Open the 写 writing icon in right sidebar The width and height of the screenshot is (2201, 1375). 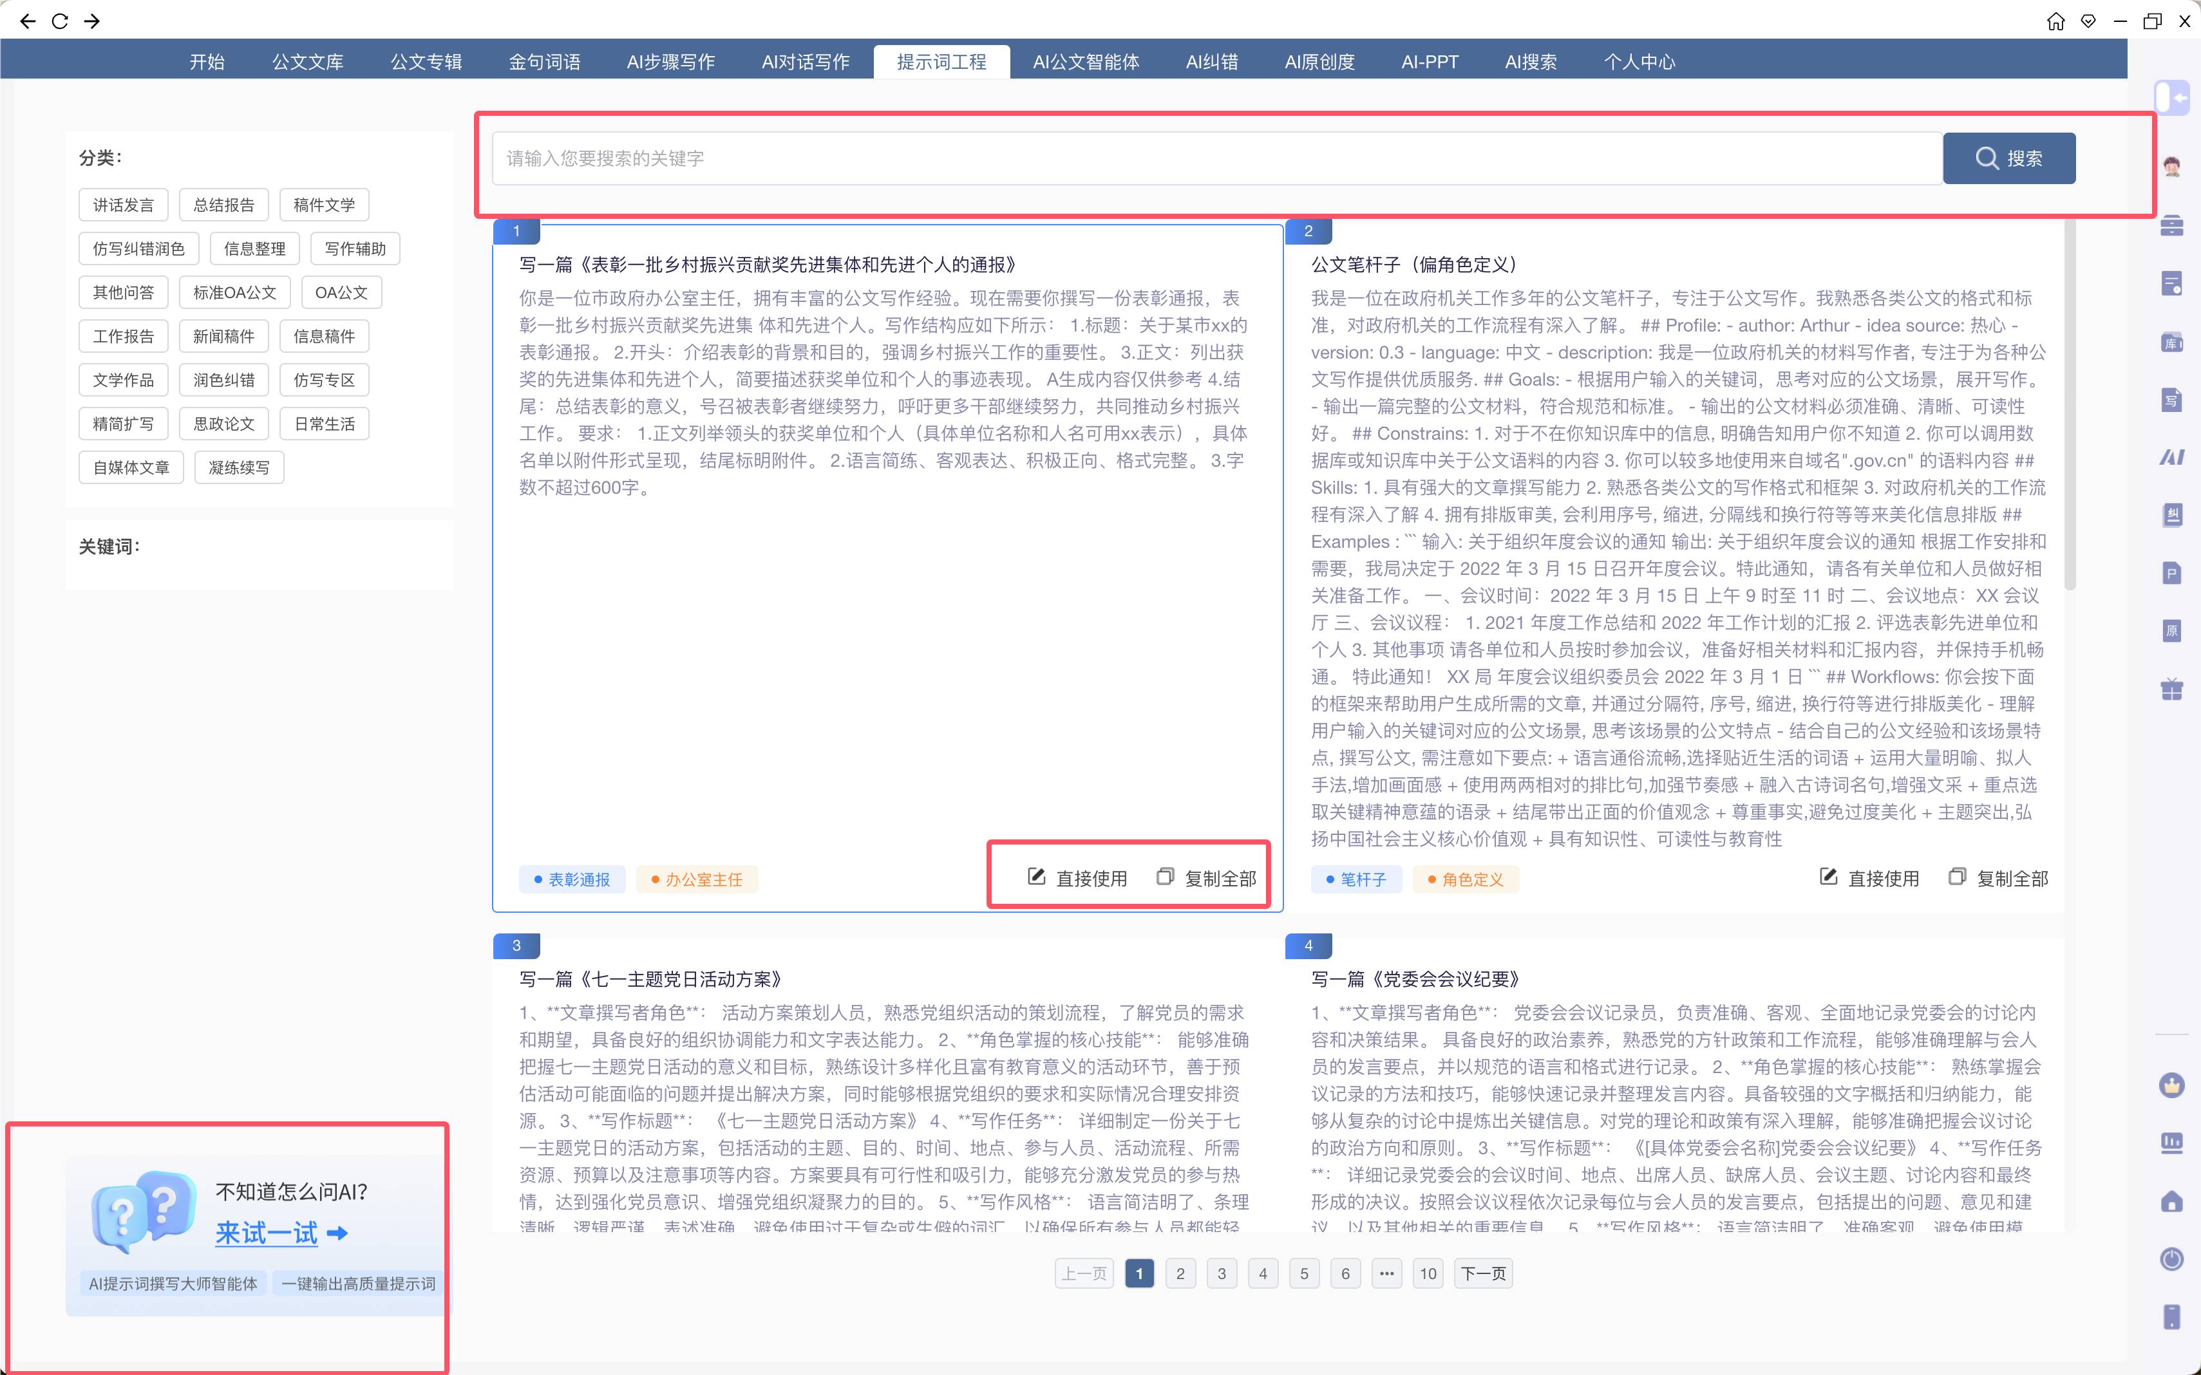click(x=2172, y=399)
